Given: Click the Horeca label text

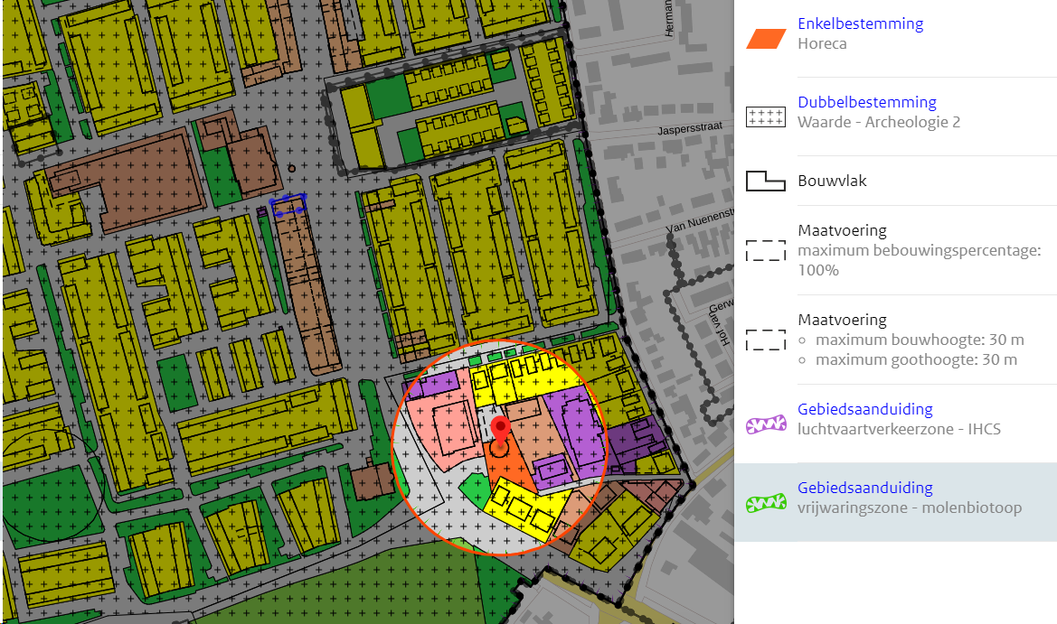Looking at the screenshot, I should click(x=822, y=43).
